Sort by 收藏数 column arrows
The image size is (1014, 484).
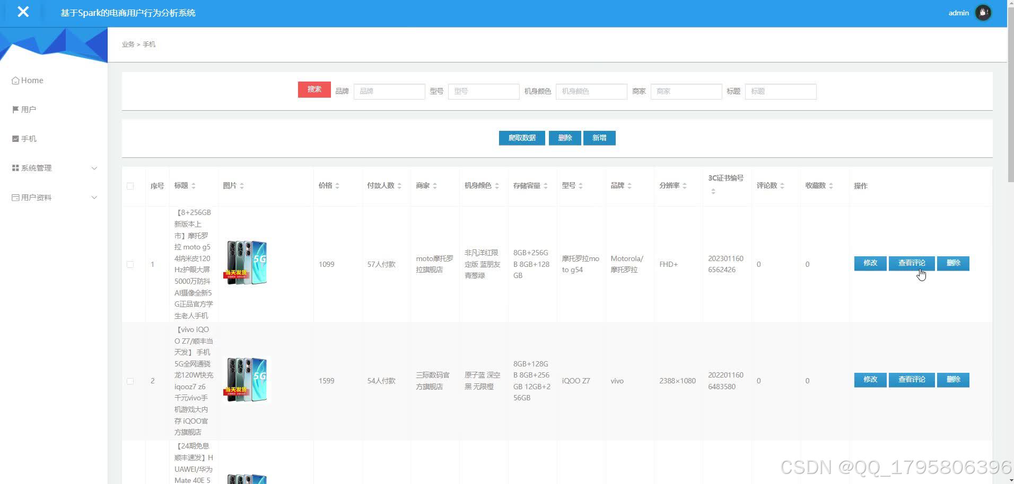tap(831, 186)
